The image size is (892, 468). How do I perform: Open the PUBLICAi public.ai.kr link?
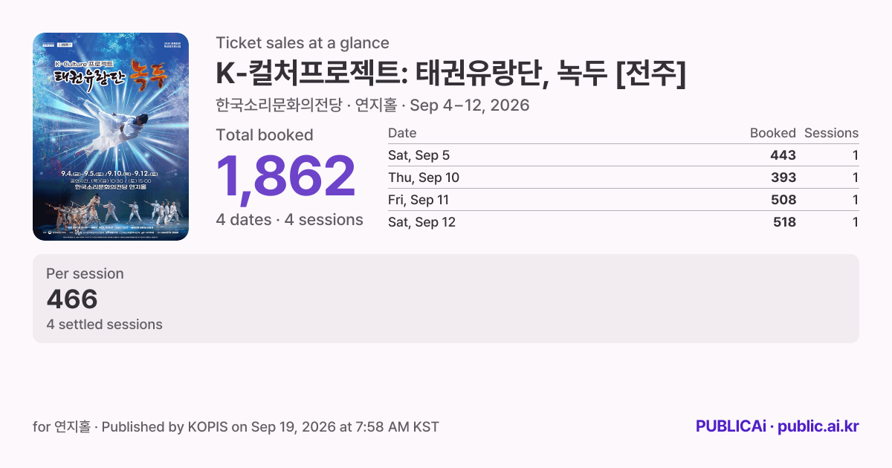777,426
